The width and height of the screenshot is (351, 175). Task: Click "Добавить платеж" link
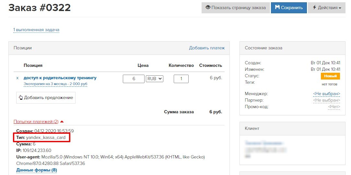point(207,48)
